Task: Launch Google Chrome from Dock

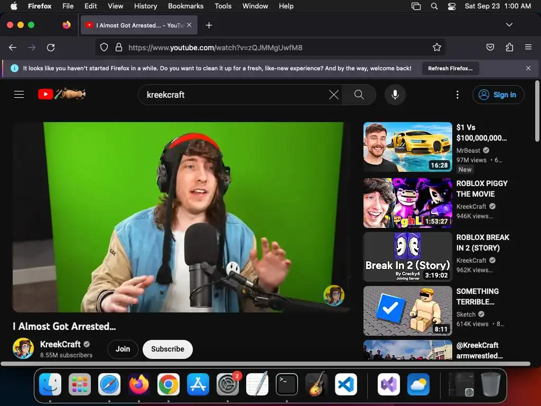Action: (169, 384)
